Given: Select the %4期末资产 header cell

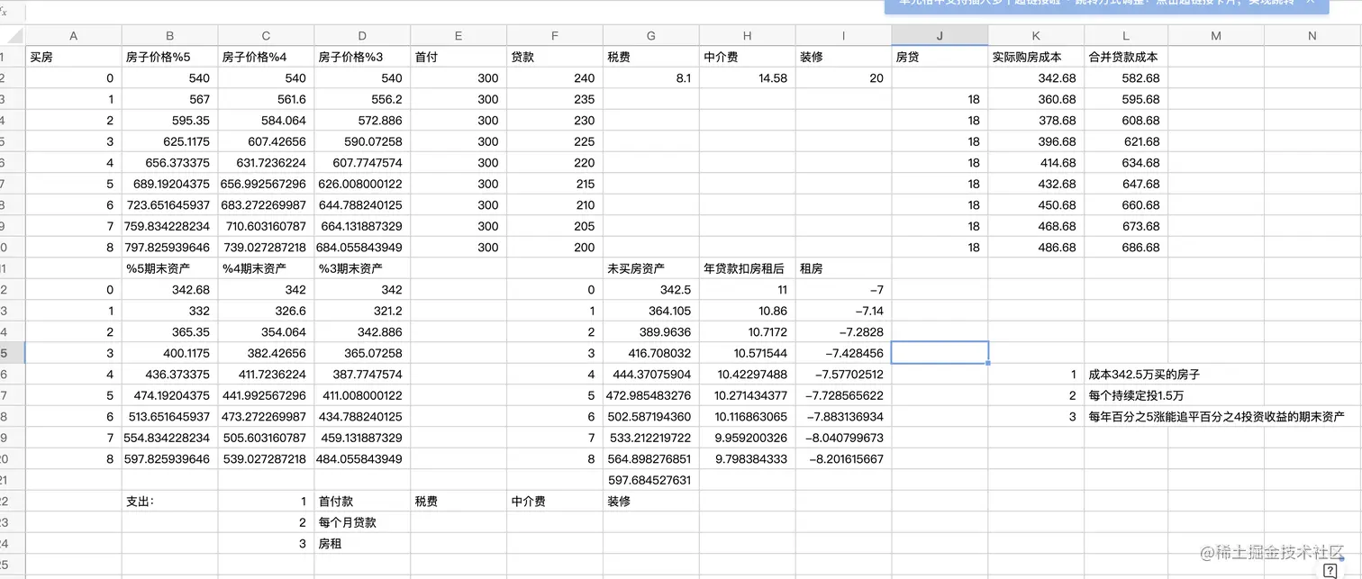Looking at the screenshot, I should [x=266, y=268].
